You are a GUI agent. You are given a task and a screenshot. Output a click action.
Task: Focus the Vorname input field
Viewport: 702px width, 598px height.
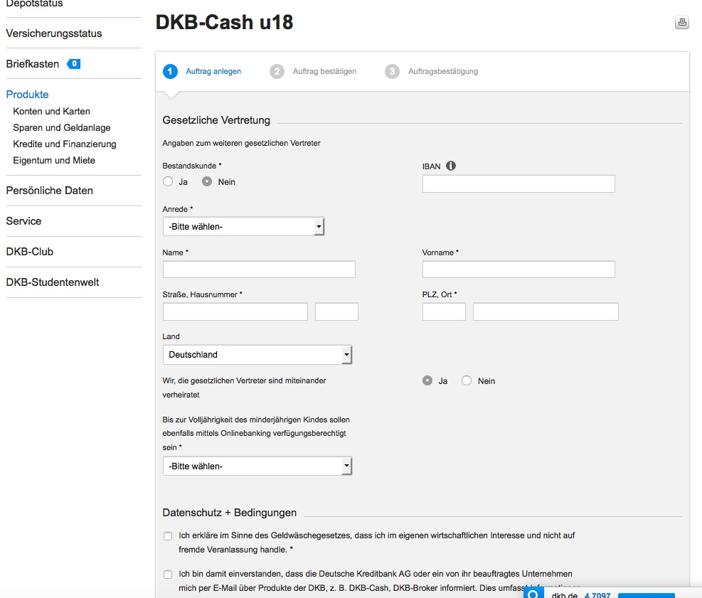[x=518, y=269]
